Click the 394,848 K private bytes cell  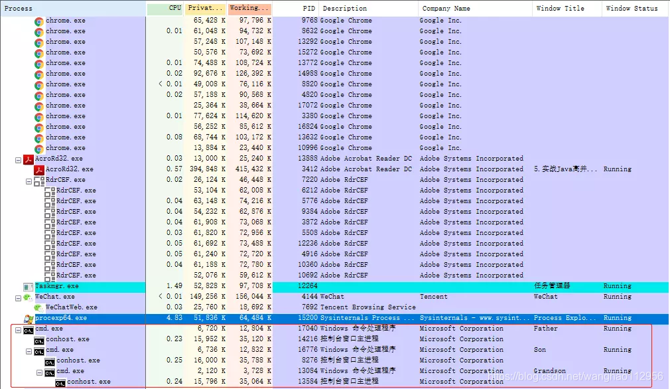click(207, 169)
